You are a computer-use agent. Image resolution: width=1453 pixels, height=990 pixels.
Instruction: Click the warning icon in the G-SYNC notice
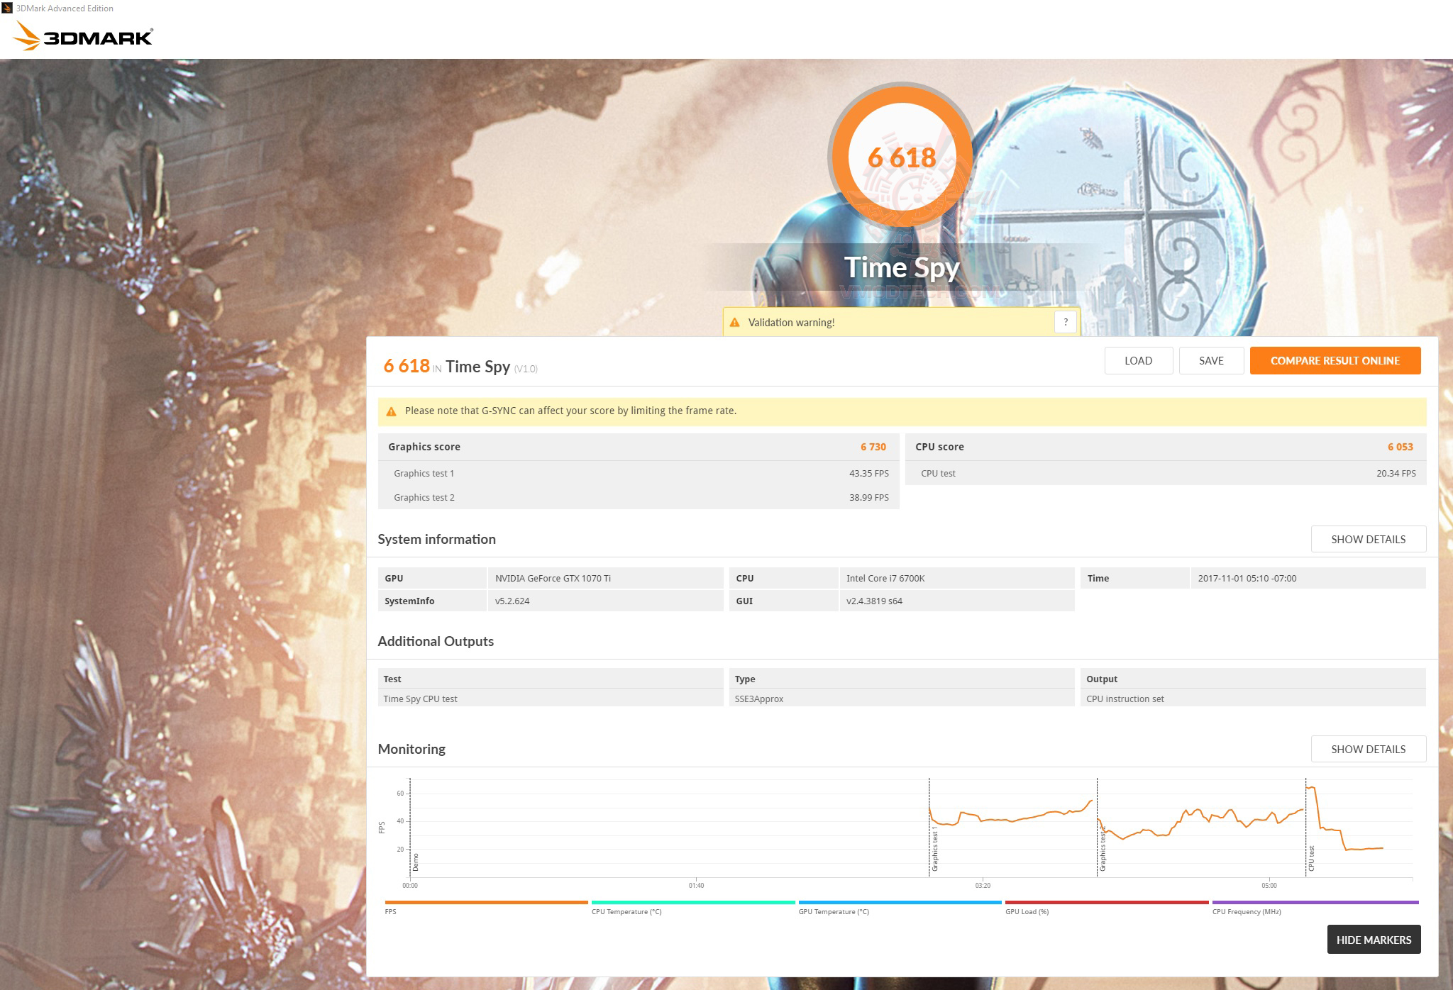(x=391, y=410)
